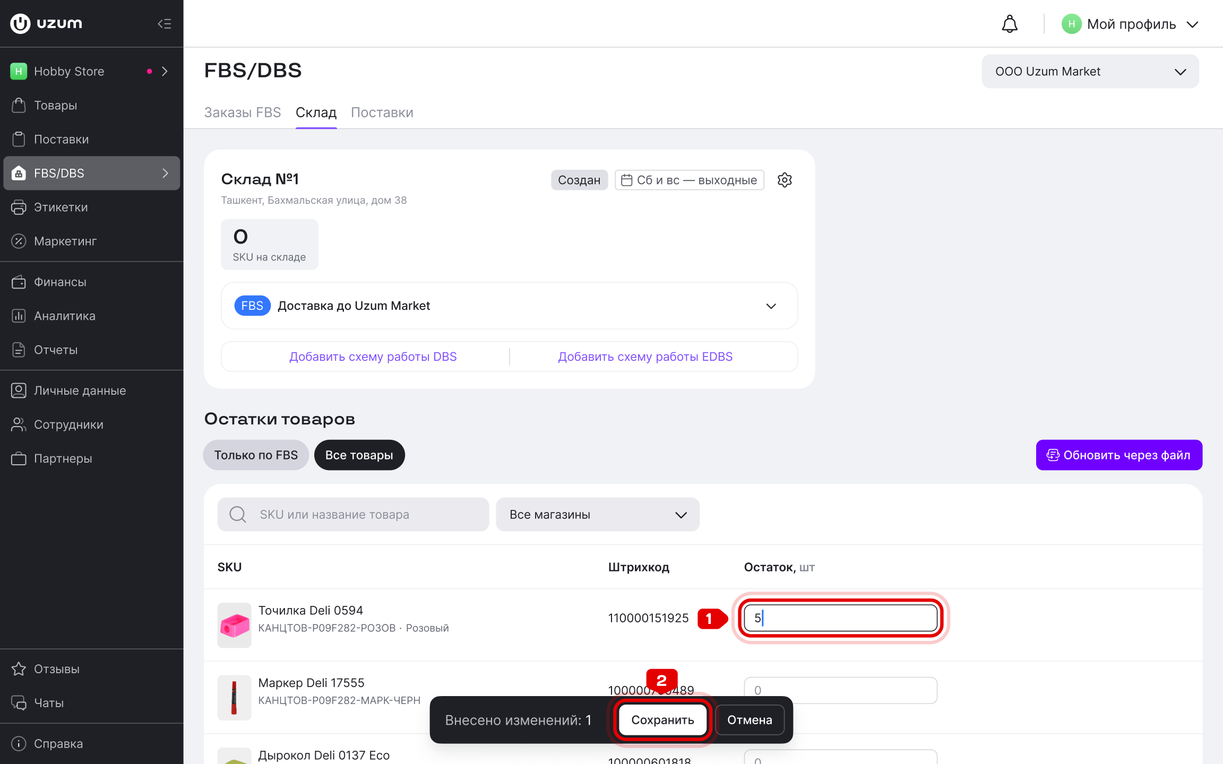Image resolution: width=1223 pixels, height=764 pixels.
Task: Click Обновить через файл button
Action: pyautogui.click(x=1119, y=455)
